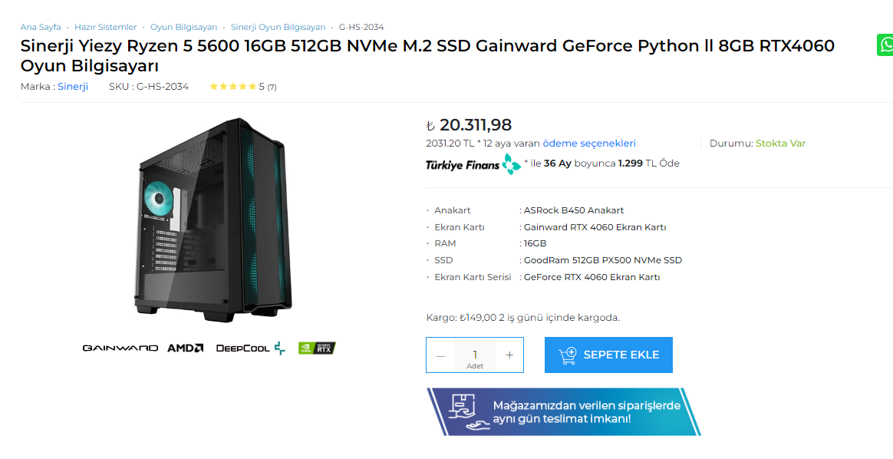Viewport: 893px width, 459px height.
Task: Click the GeForce RTX badge icon
Action: click(x=316, y=348)
